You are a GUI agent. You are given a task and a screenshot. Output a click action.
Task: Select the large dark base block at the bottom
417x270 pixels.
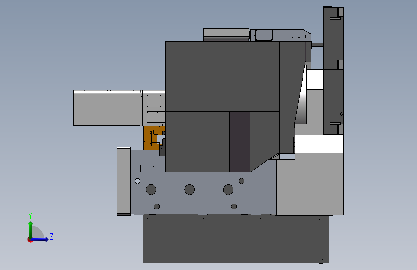(x=236, y=239)
